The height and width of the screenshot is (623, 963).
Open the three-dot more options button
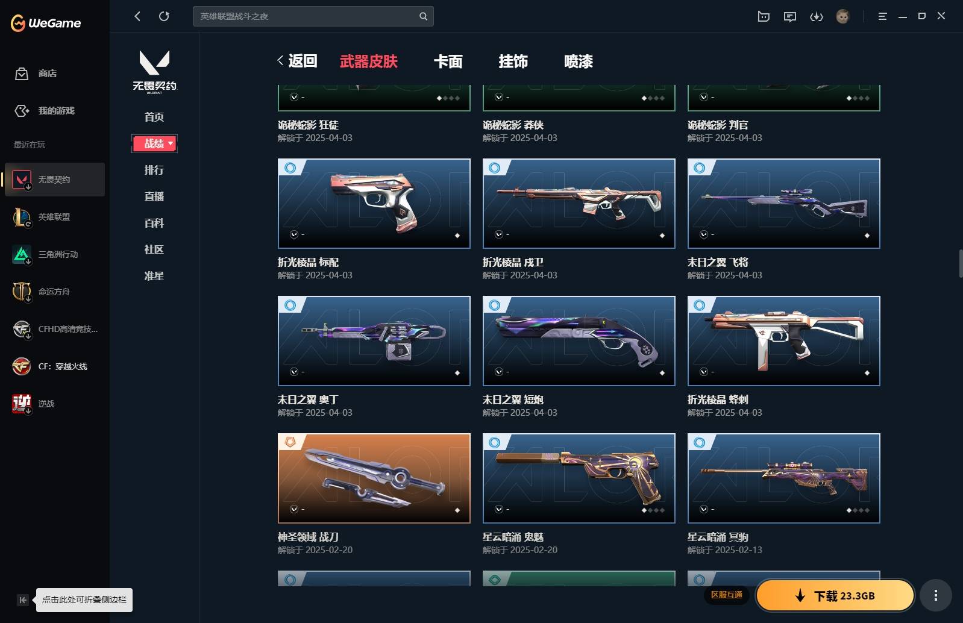click(x=935, y=596)
